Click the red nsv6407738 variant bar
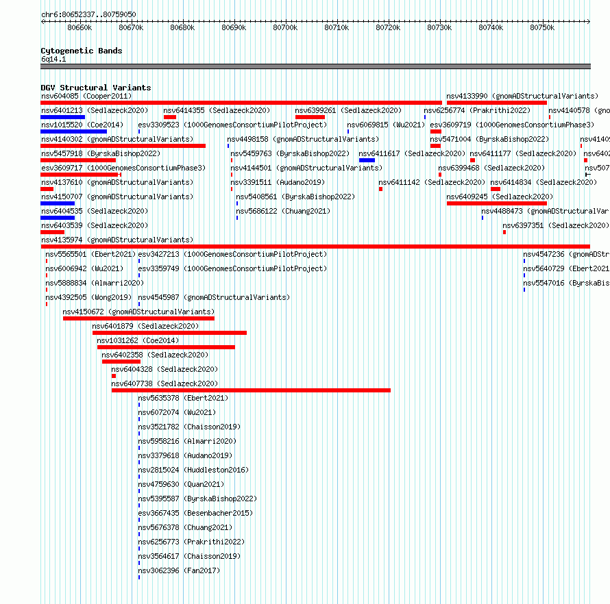Screen dimensions: 610x604 click(251, 390)
